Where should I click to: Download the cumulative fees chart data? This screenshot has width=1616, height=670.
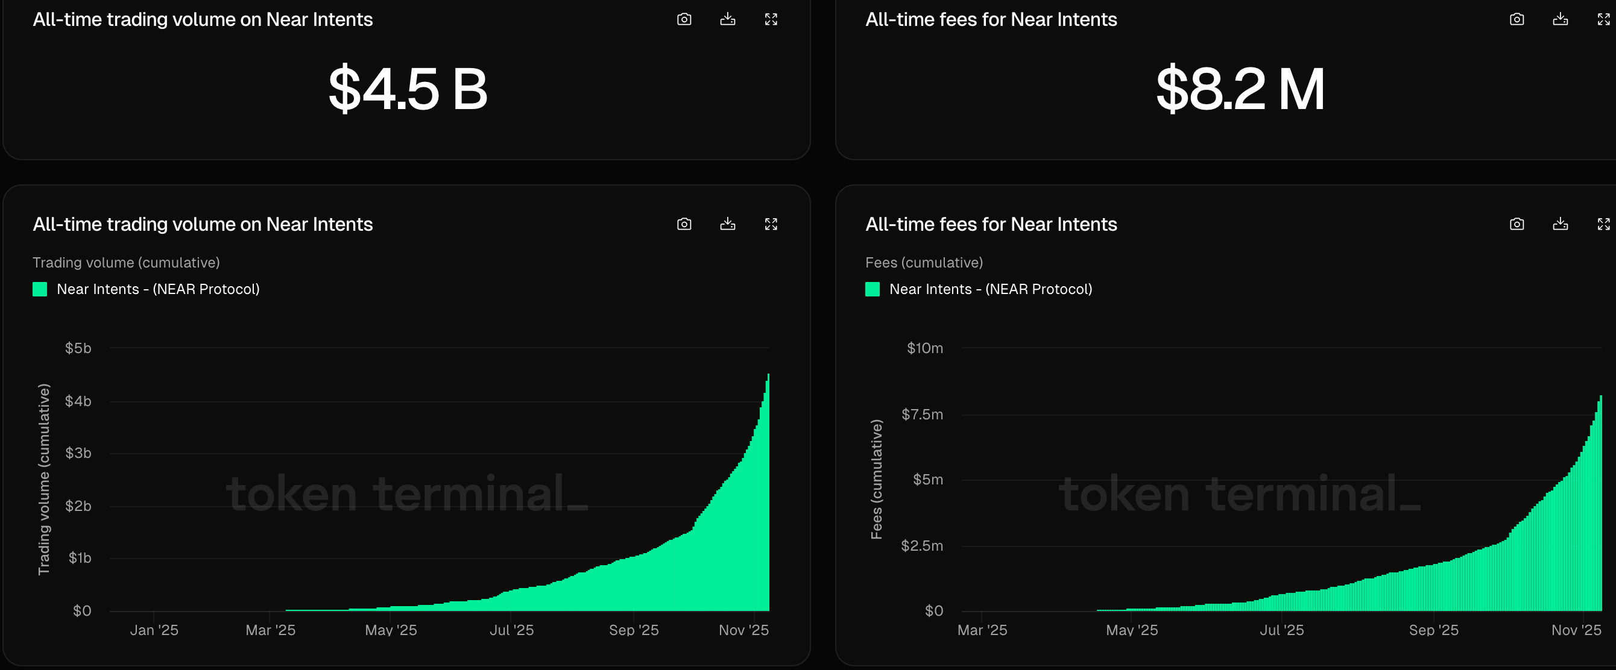pyautogui.click(x=1559, y=224)
